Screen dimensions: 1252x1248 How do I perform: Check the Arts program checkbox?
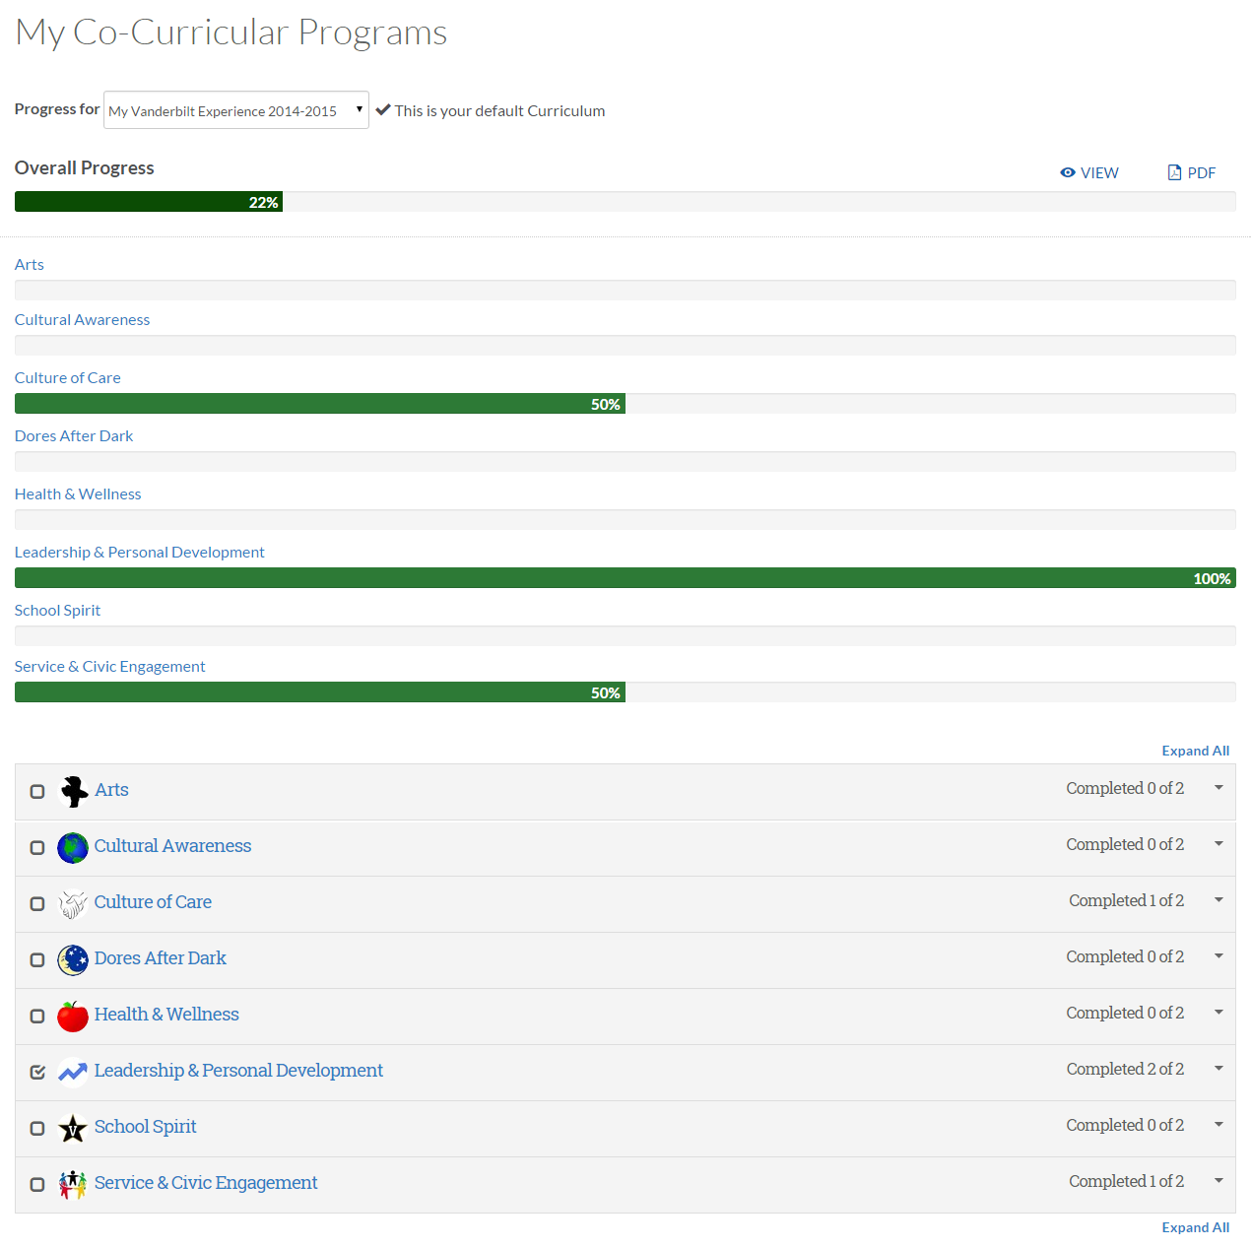(37, 791)
